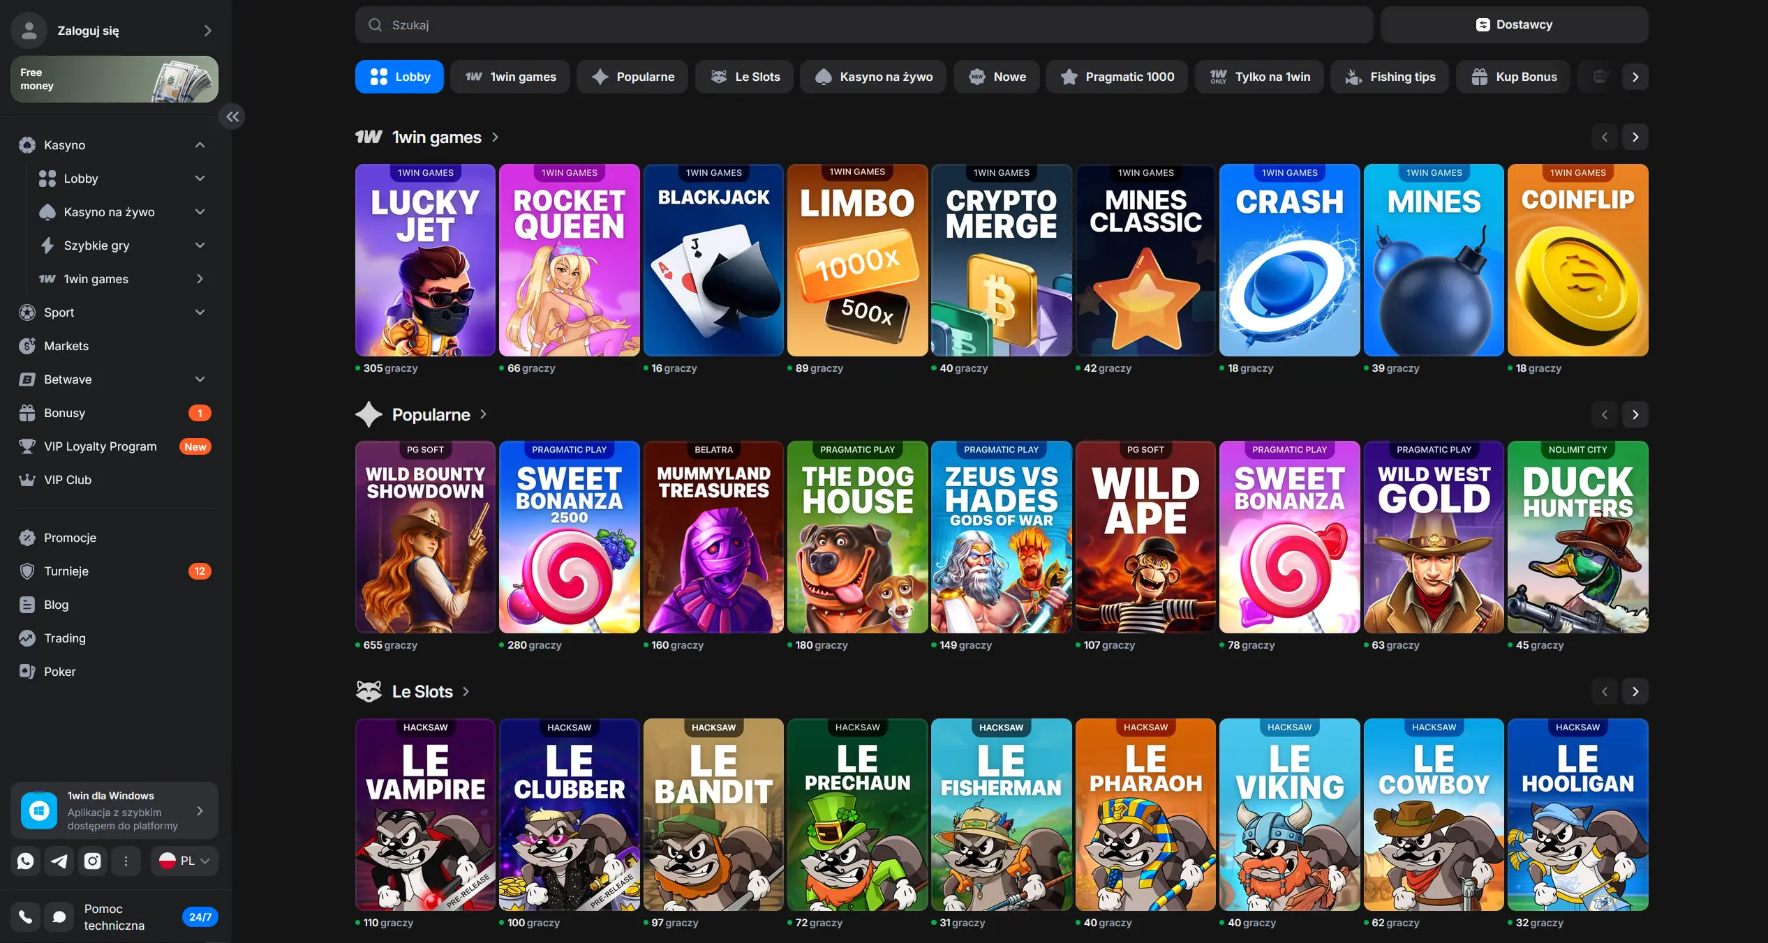Open the Fishing tips tab

click(x=1390, y=77)
